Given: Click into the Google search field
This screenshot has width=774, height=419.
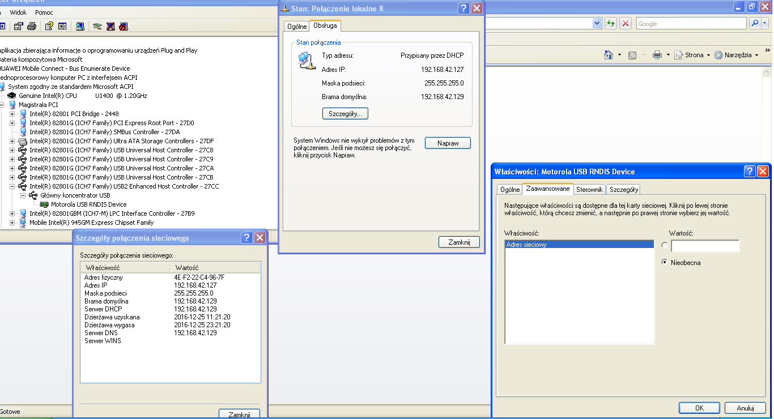Looking at the screenshot, I should (691, 24).
